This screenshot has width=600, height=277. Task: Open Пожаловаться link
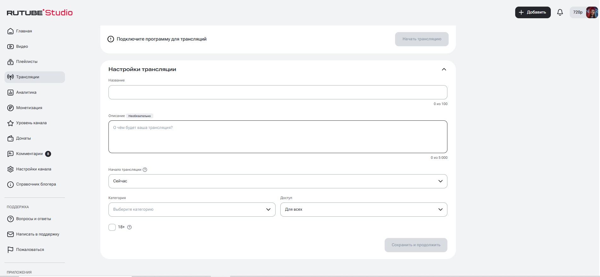point(35,250)
